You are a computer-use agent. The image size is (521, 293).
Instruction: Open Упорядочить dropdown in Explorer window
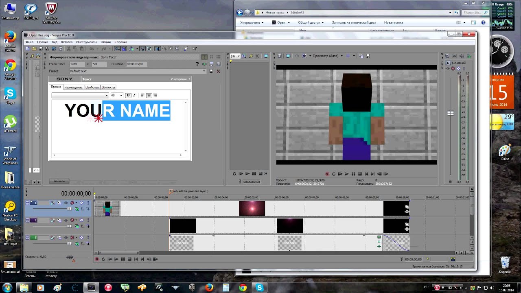click(252, 23)
